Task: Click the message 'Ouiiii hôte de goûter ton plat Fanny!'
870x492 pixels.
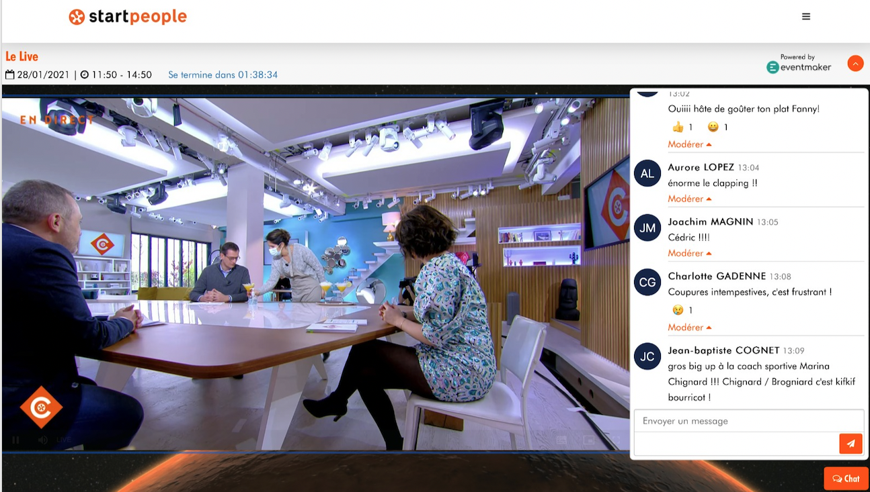Action: point(744,109)
